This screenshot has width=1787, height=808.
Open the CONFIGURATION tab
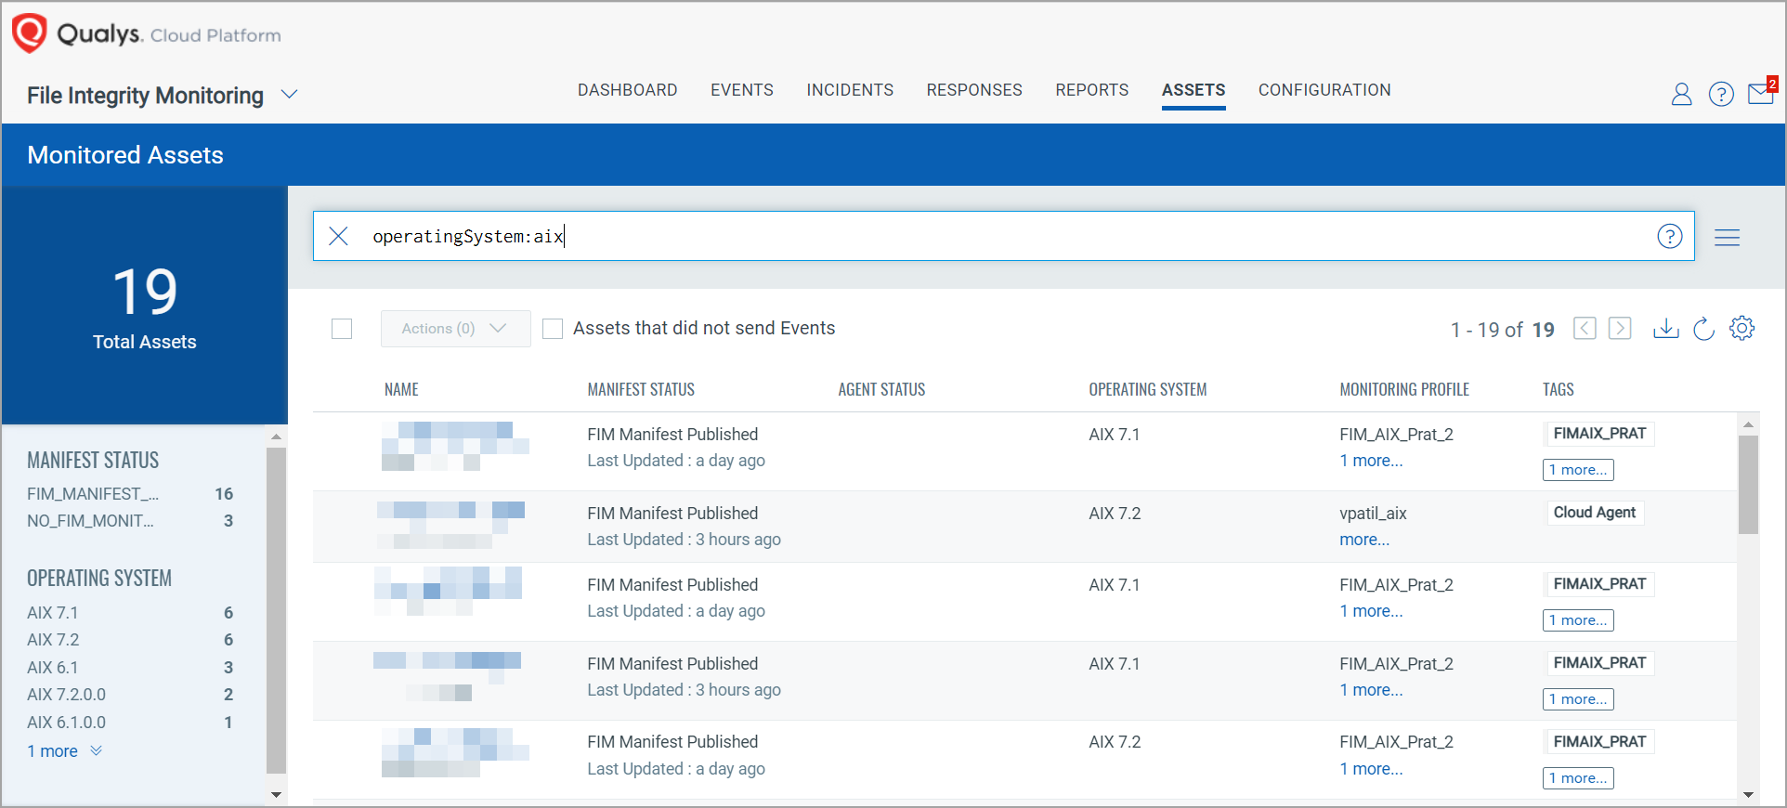(1324, 90)
